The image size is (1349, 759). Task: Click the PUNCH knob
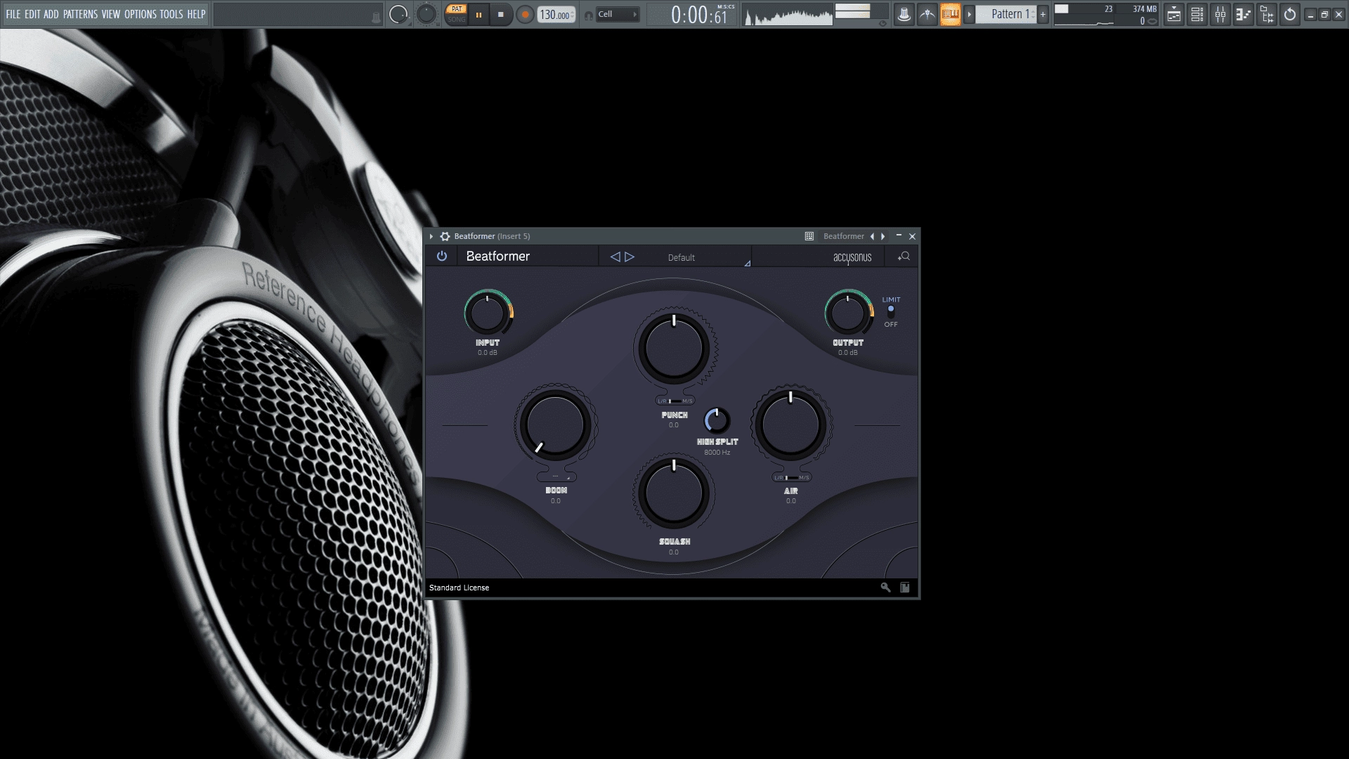674,348
